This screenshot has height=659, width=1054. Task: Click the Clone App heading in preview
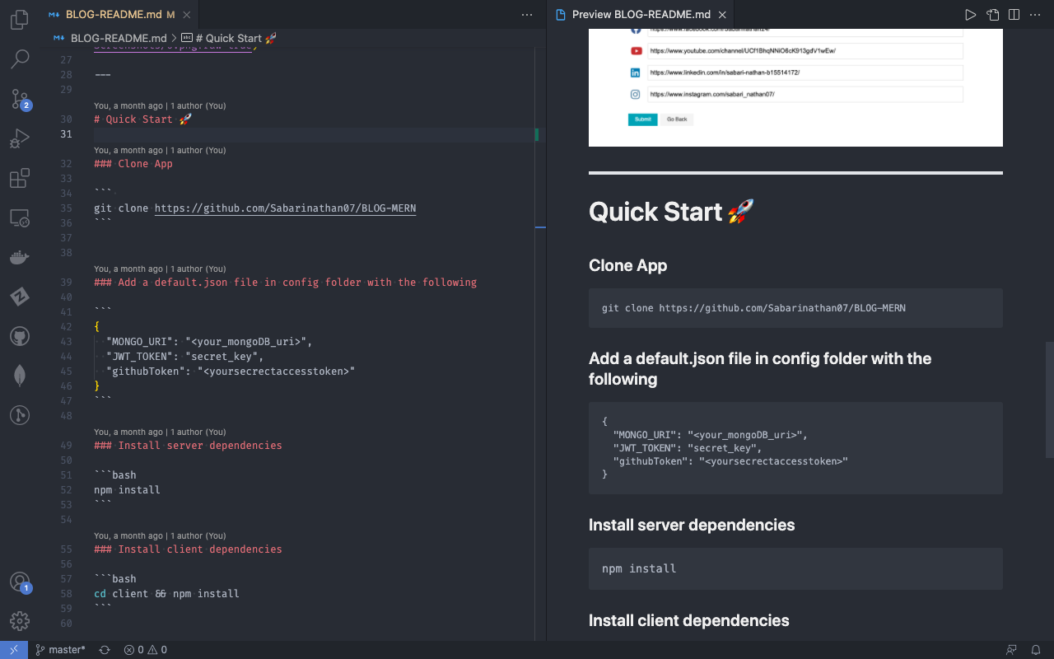(627, 265)
